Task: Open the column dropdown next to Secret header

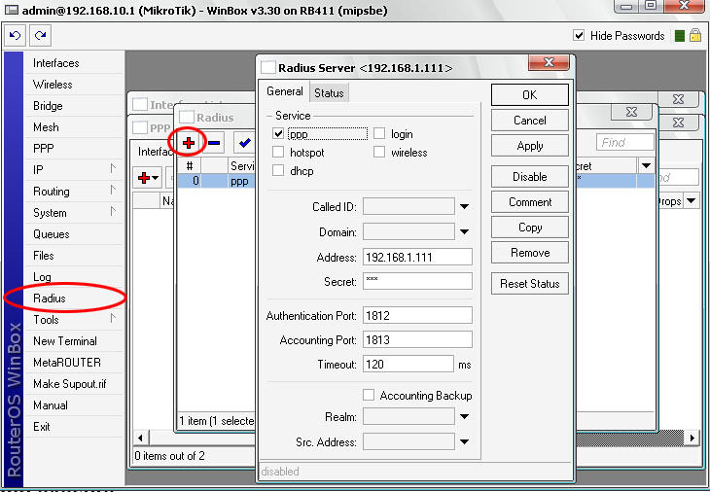Action: (x=646, y=165)
